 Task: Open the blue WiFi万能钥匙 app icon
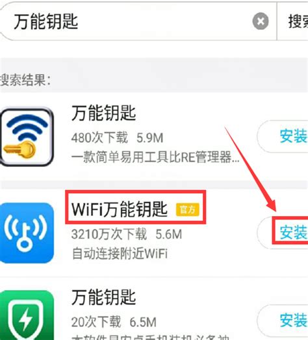click(x=27, y=233)
